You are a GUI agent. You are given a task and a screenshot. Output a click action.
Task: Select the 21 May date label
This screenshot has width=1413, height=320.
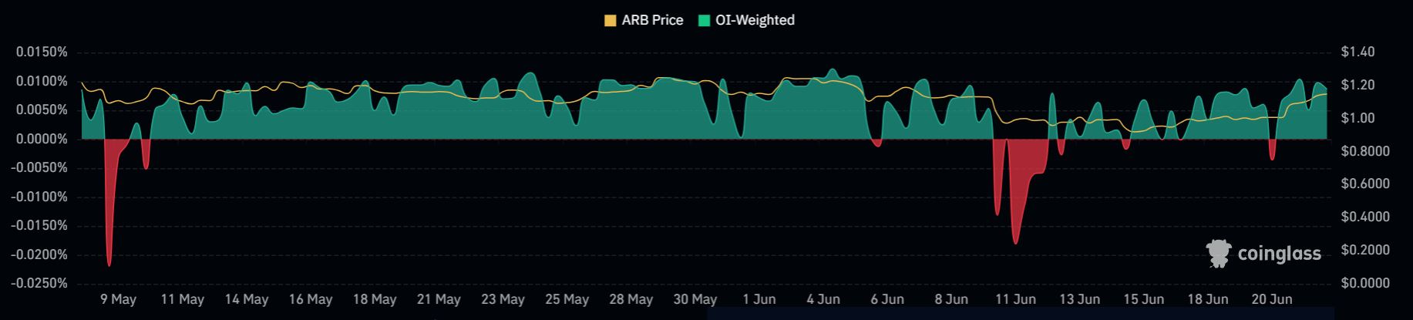pos(439,299)
